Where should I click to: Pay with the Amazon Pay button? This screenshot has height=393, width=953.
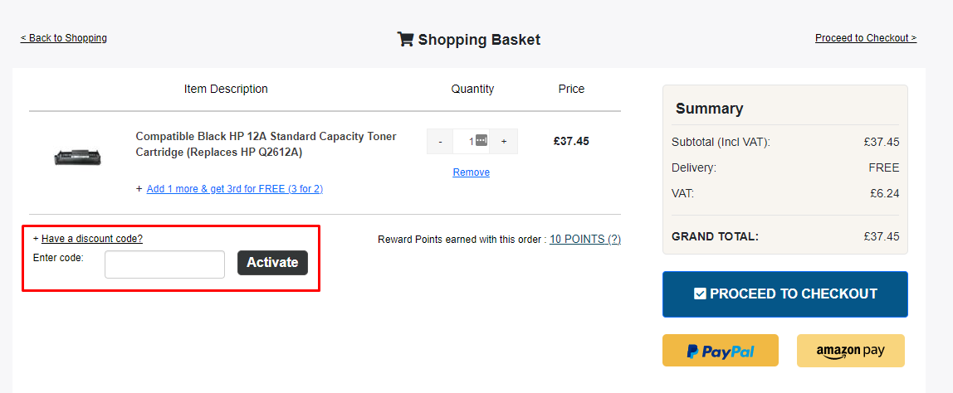pos(850,351)
